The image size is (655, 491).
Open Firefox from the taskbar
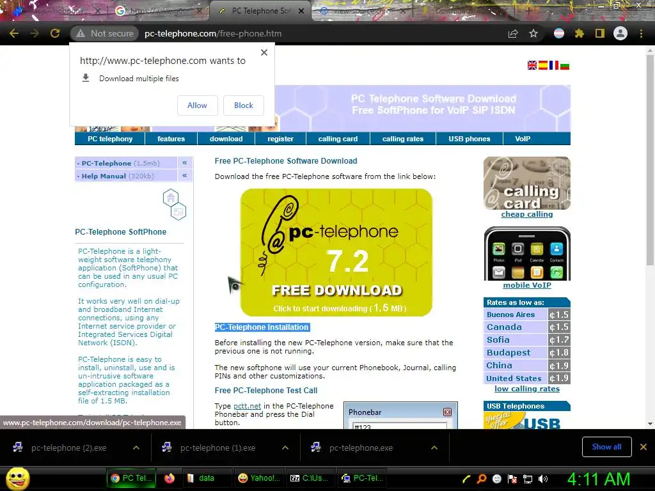click(169, 478)
